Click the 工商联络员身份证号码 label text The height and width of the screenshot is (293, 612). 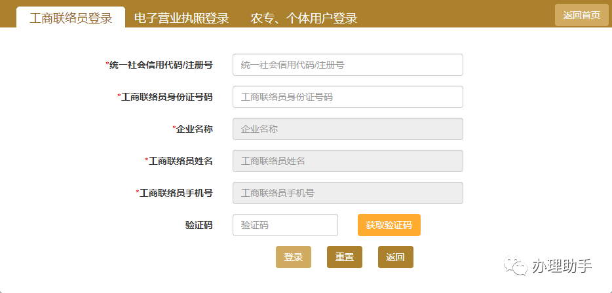pos(165,97)
